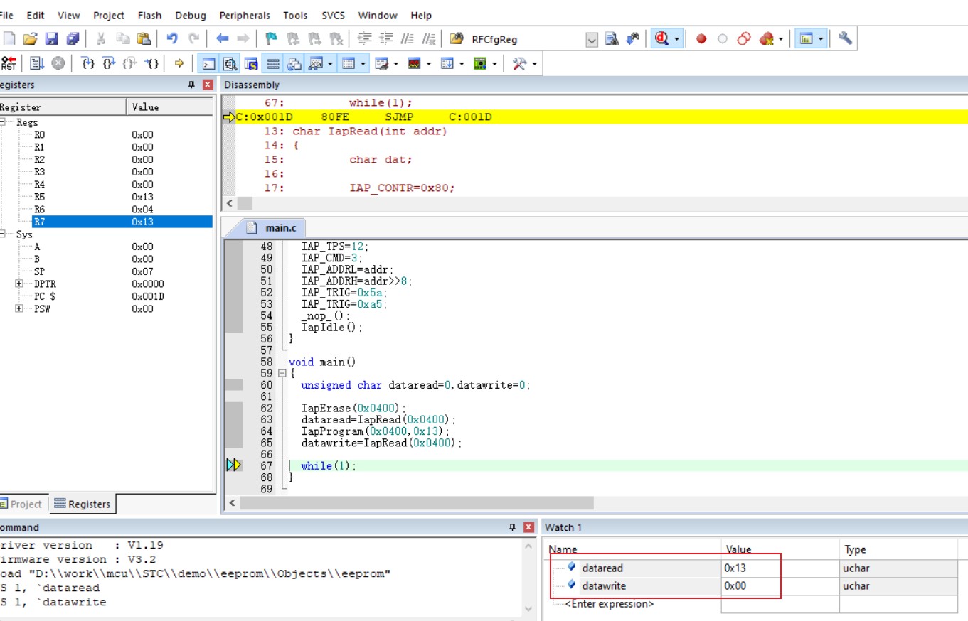Toggle the Disassembly window
Viewport: 968px width, 621px height.
click(x=230, y=63)
